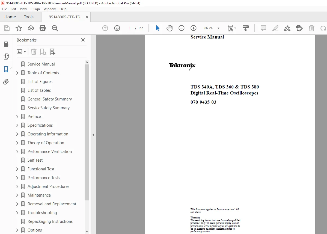This screenshot has height=234, width=327.
Task: Click bookmarks scrollbar down arrow
Action: pos(87,232)
